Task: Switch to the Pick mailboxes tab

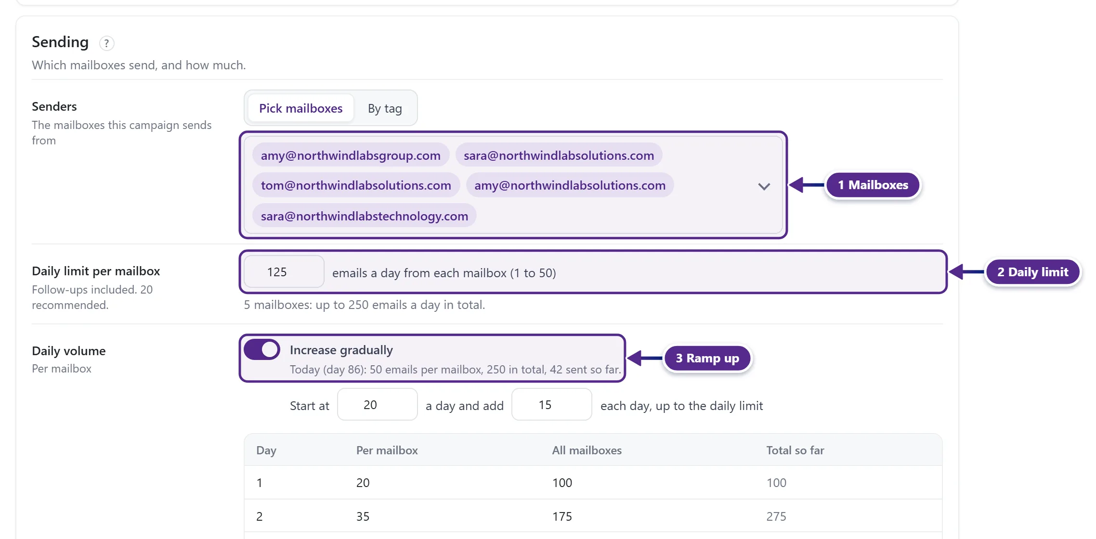Action: 301,108
